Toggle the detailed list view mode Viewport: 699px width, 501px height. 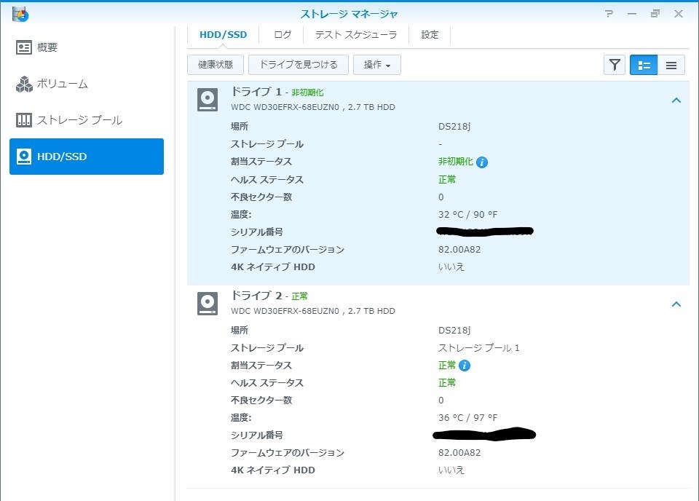(671, 65)
